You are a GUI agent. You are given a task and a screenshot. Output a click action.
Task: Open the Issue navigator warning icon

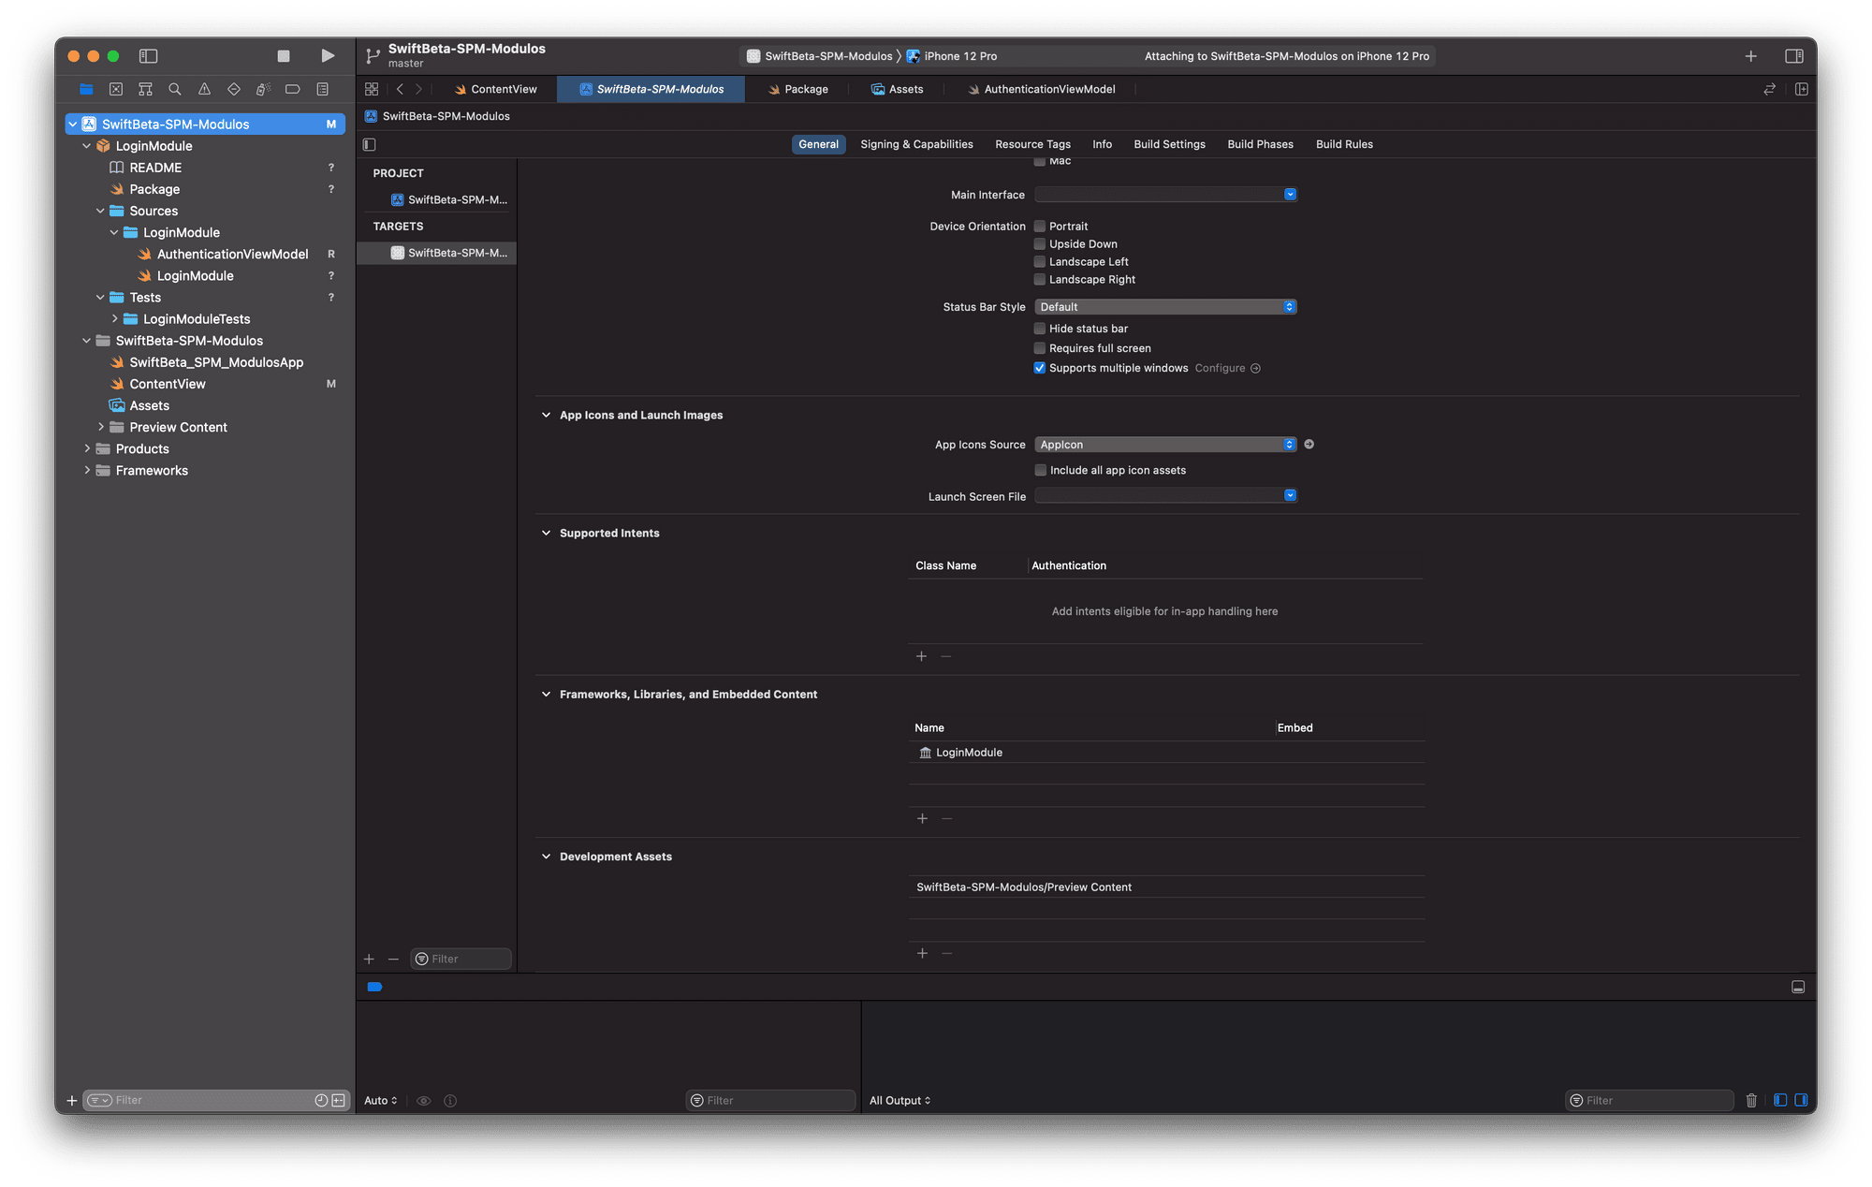[x=204, y=89]
